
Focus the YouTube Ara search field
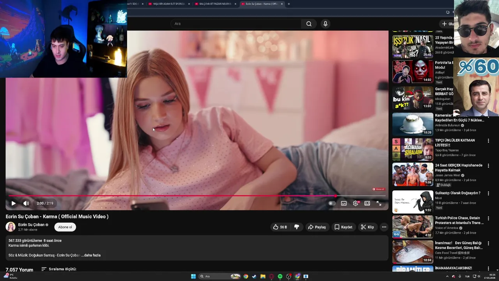[236, 24]
